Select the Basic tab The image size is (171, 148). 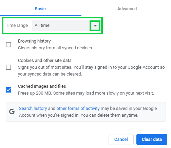pyautogui.click(x=40, y=9)
